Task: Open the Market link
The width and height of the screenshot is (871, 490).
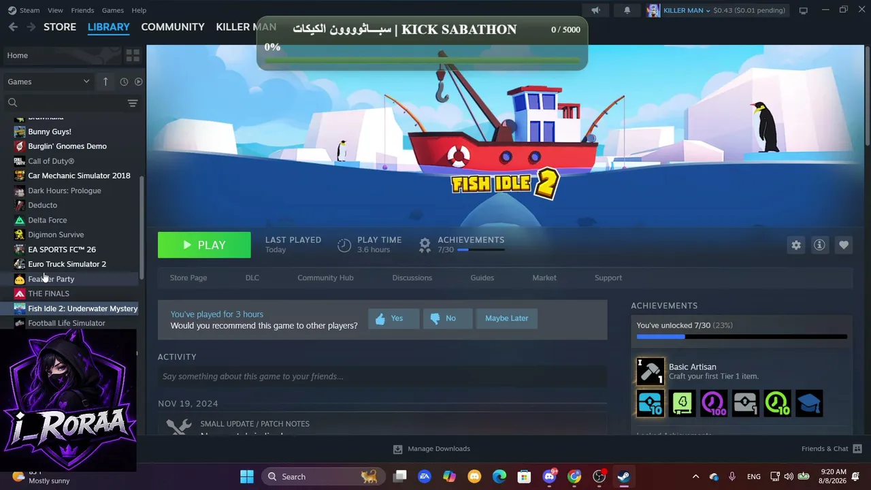Action: coord(544,278)
